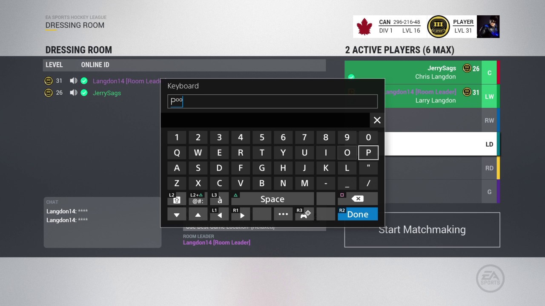This screenshot has height=306, width=545.
Task: Select the highlighted P key
Action: coord(368,153)
